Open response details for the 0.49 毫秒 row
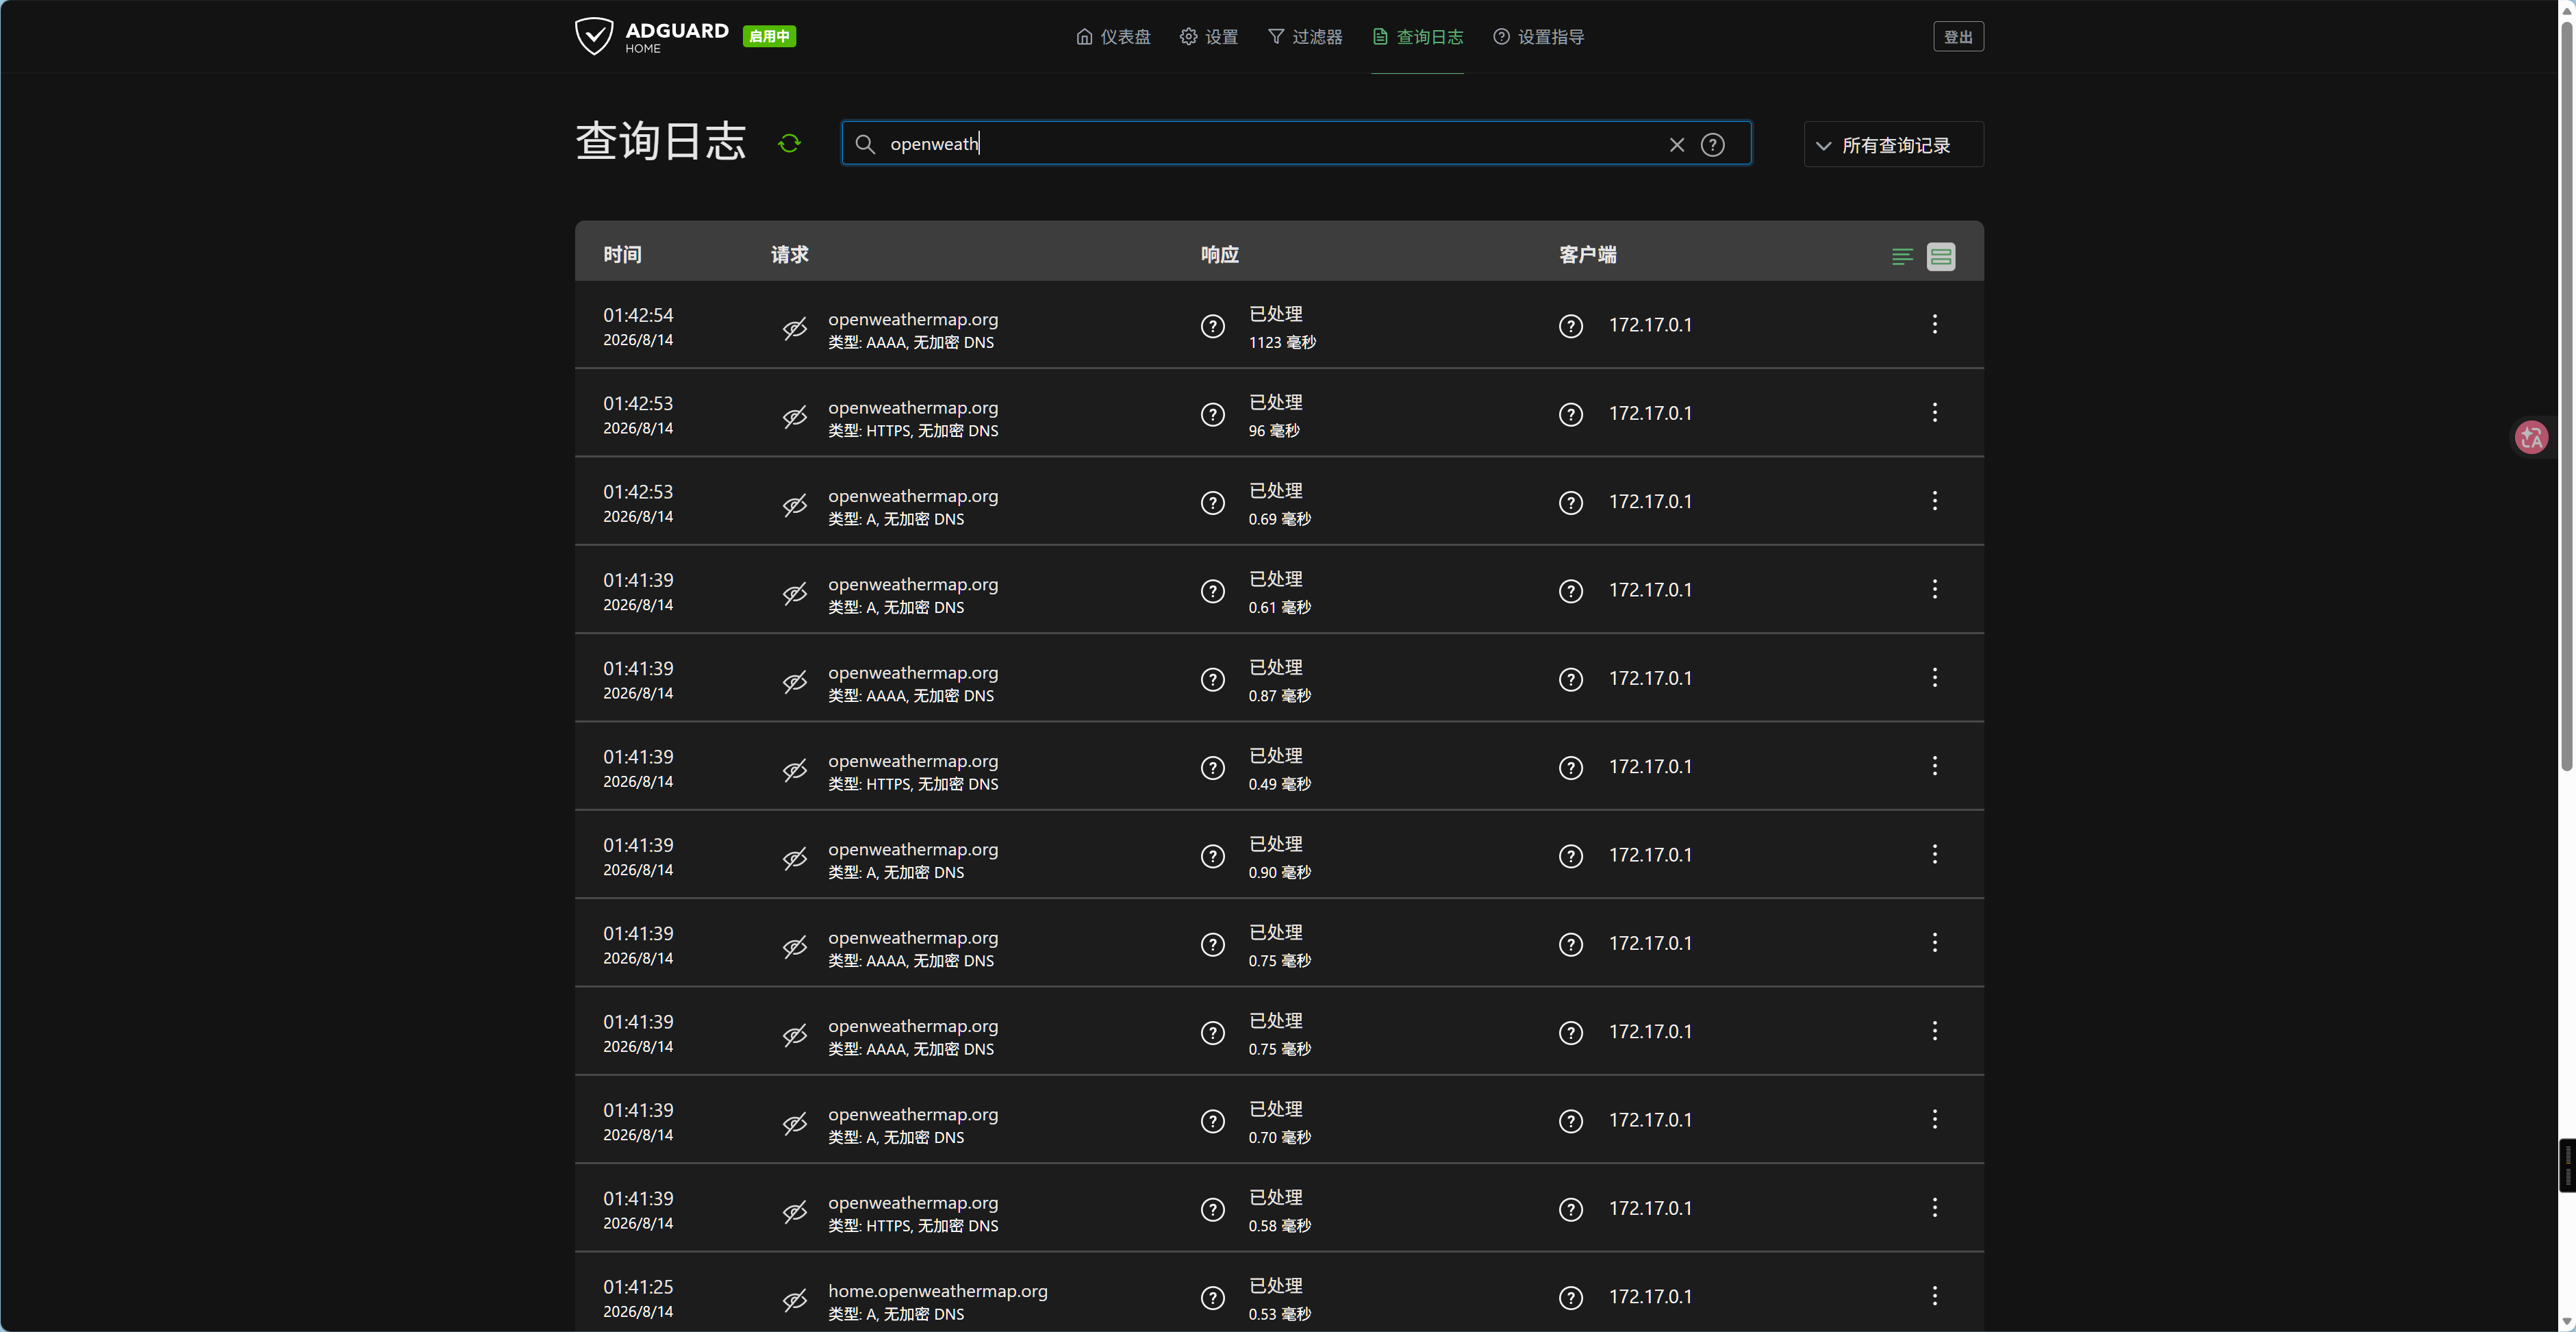 tap(1212, 768)
